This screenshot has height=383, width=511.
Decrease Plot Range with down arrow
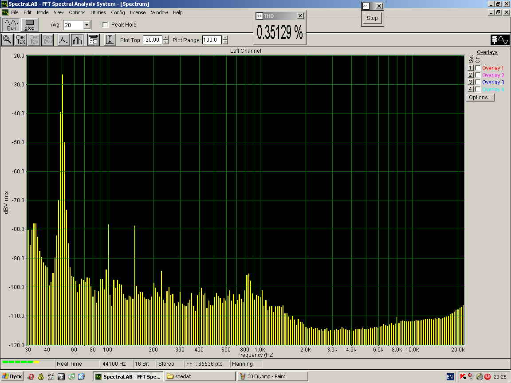pyautogui.click(x=225, y=42)
